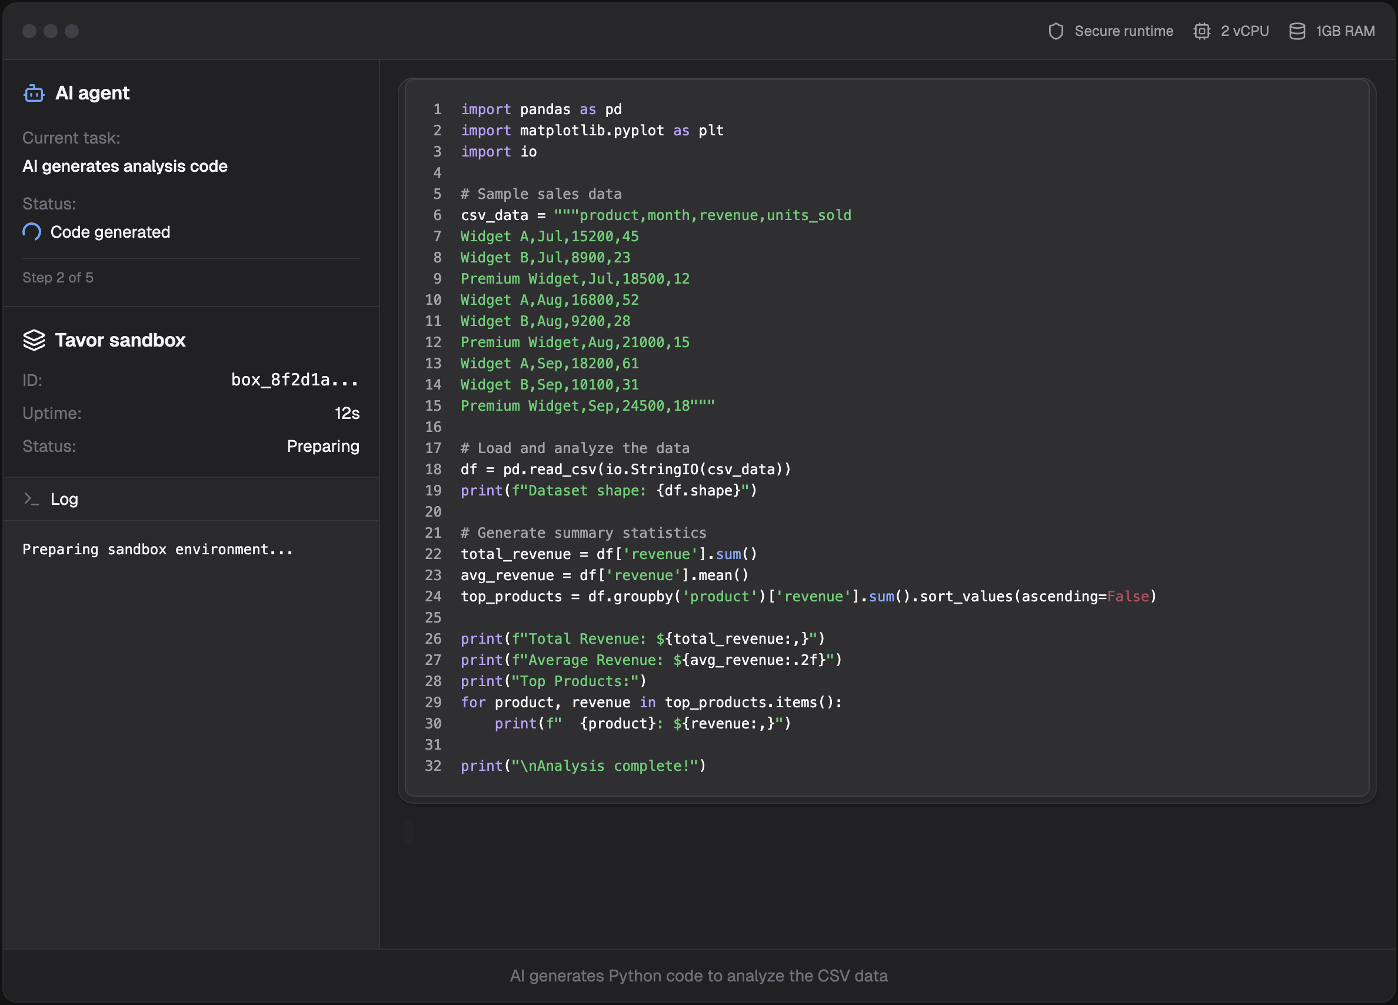
Task: Click the Secure runtime shield icon
Action: click(1056, 31)
